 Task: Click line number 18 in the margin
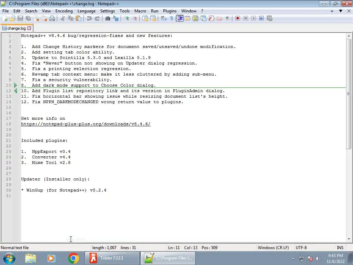point(8,124)
